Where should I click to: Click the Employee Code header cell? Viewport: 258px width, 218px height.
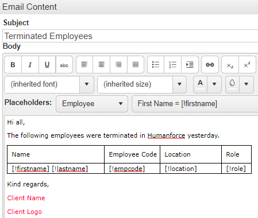coord(132,154)
